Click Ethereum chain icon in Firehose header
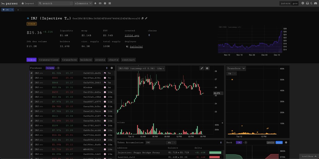319x159 pixels. click(107, 68)
